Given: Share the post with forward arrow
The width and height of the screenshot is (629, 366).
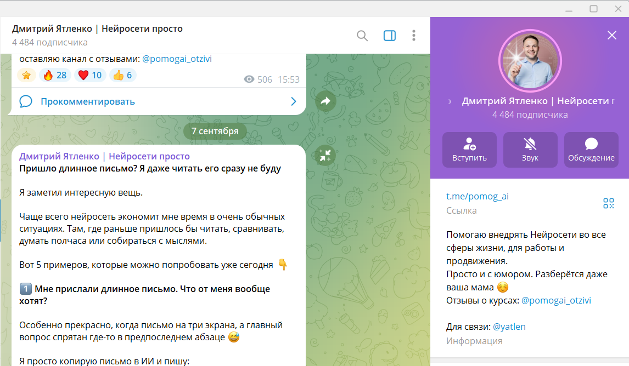Looking at the screenshot, I should (325, 101).
